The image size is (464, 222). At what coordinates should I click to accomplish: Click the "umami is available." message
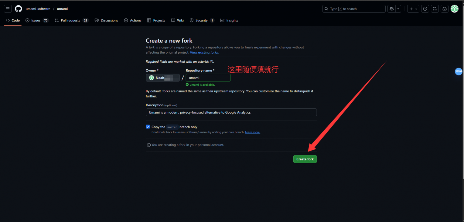coord(200,85)
